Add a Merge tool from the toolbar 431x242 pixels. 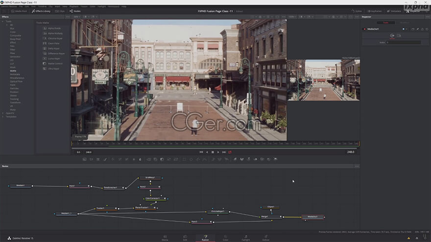[x=149, y=159]
